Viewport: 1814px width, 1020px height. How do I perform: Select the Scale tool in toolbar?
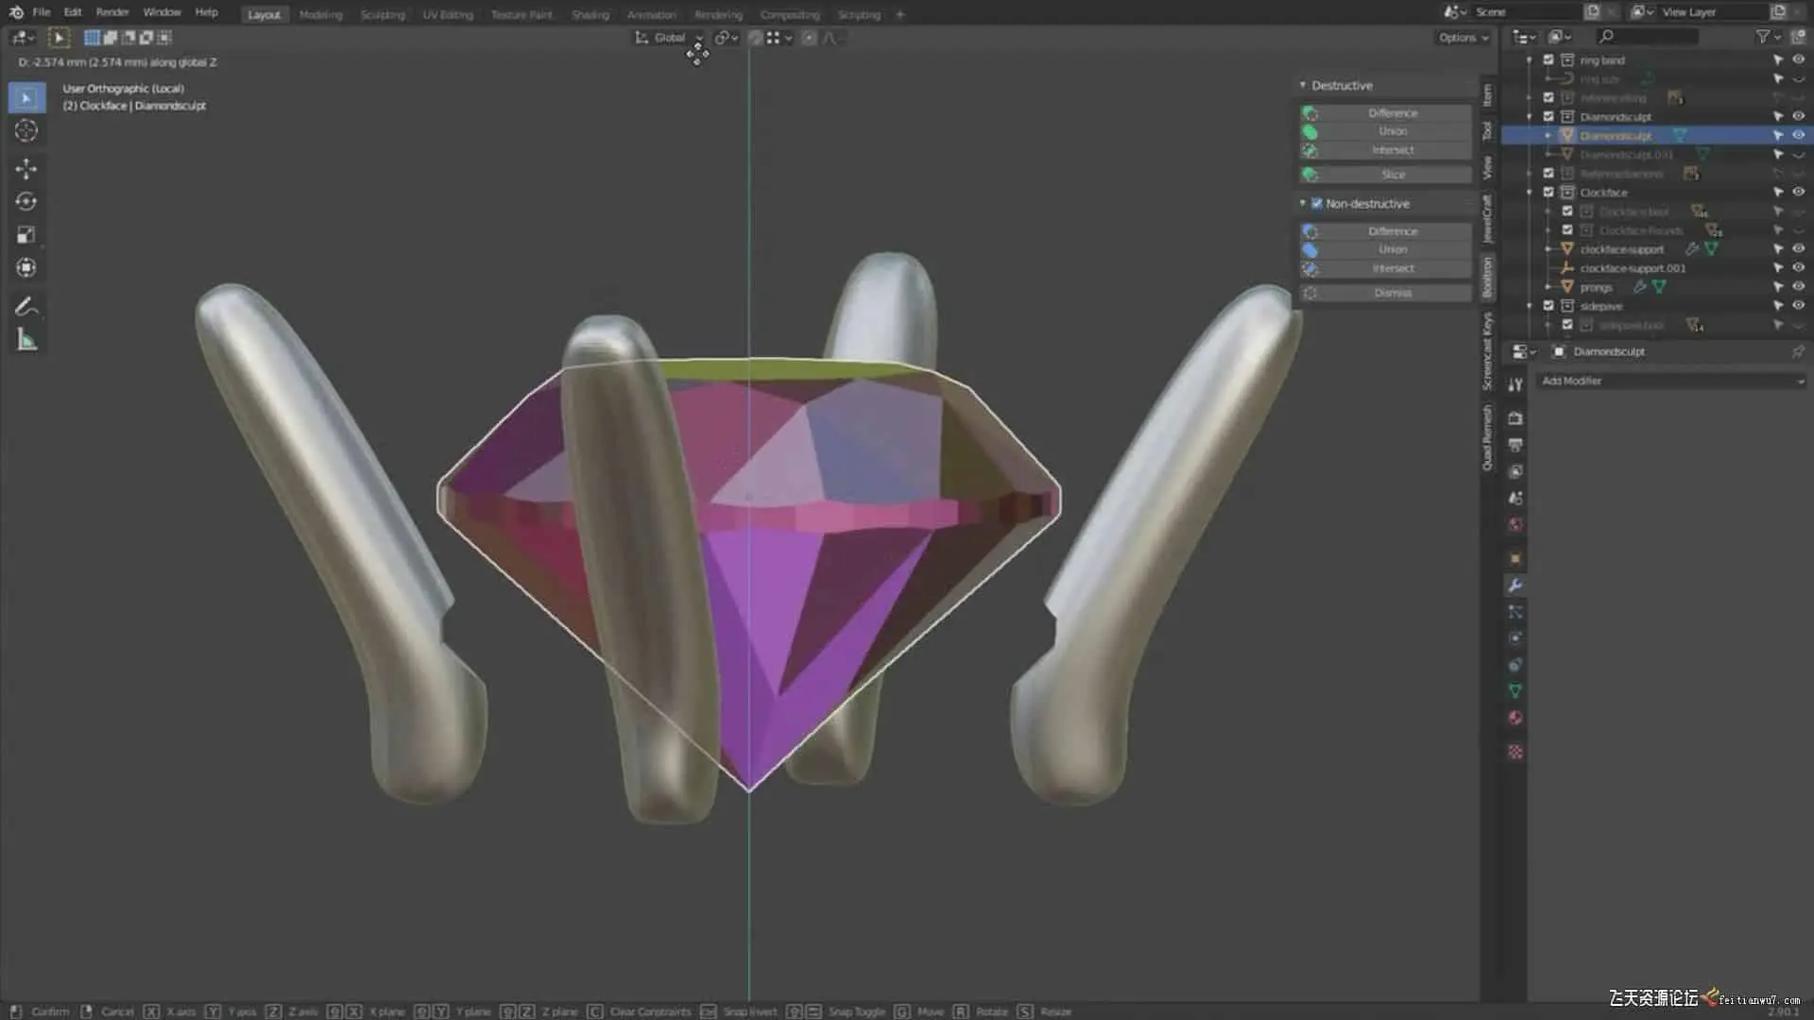pyautogui.click(x=26, y=235)
